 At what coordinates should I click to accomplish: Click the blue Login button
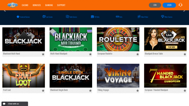click(169, 5)
